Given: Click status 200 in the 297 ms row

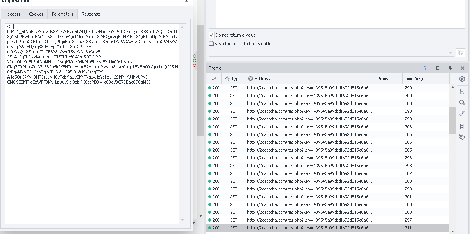Looking at the screenshot, I should pos(216,220).
